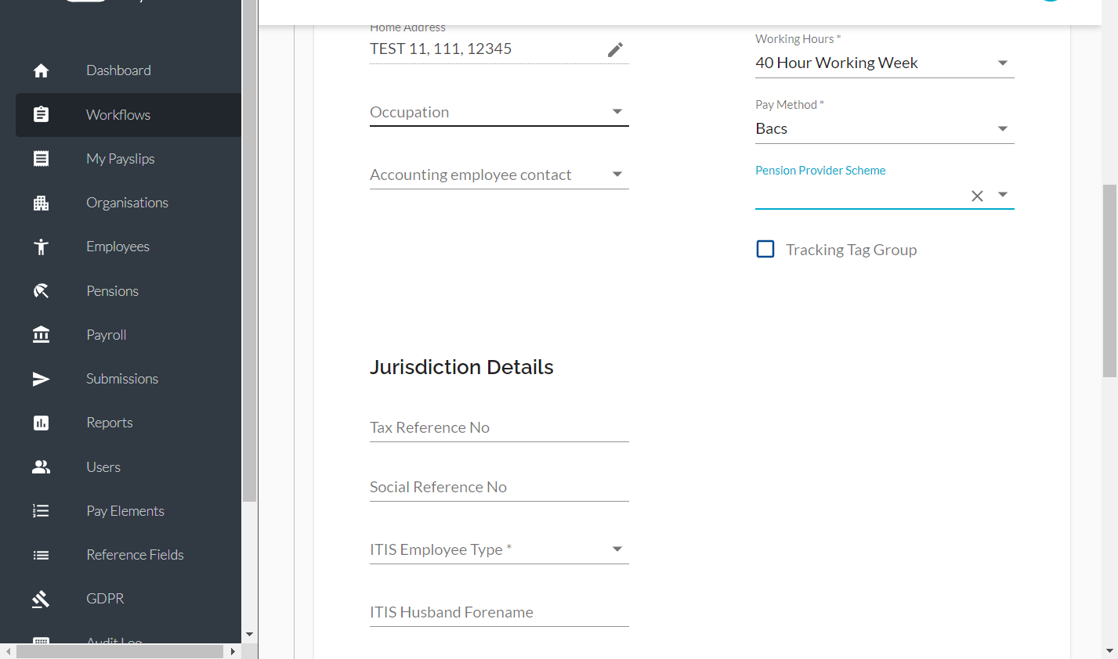Open the Reference Fields page
The width and height of the screenshot is (1118, 659).
(x=135, y=555)
